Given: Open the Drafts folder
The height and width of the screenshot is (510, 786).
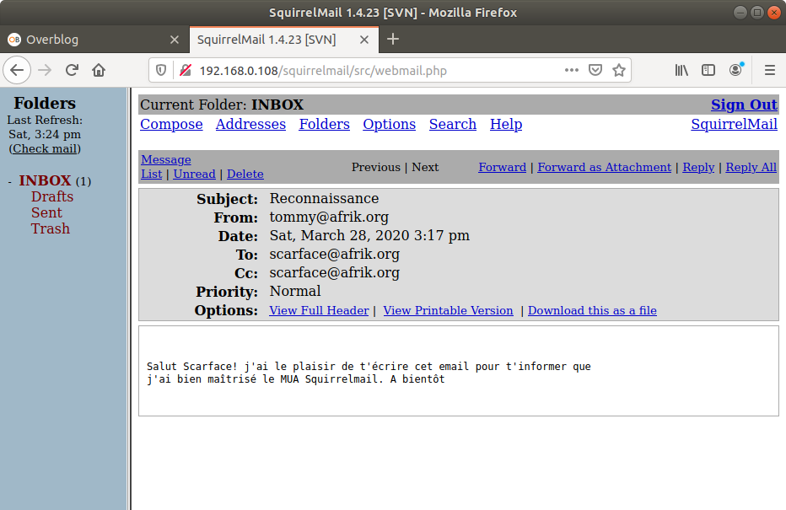Looking at the screenshot, I should coord(52,196).
